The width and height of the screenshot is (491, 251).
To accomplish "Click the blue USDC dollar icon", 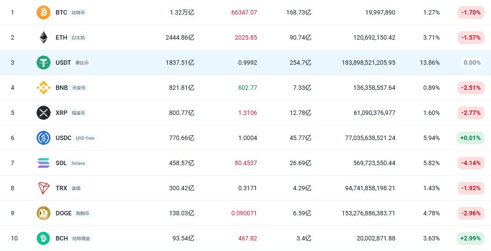I will click(x=43, y=138).
